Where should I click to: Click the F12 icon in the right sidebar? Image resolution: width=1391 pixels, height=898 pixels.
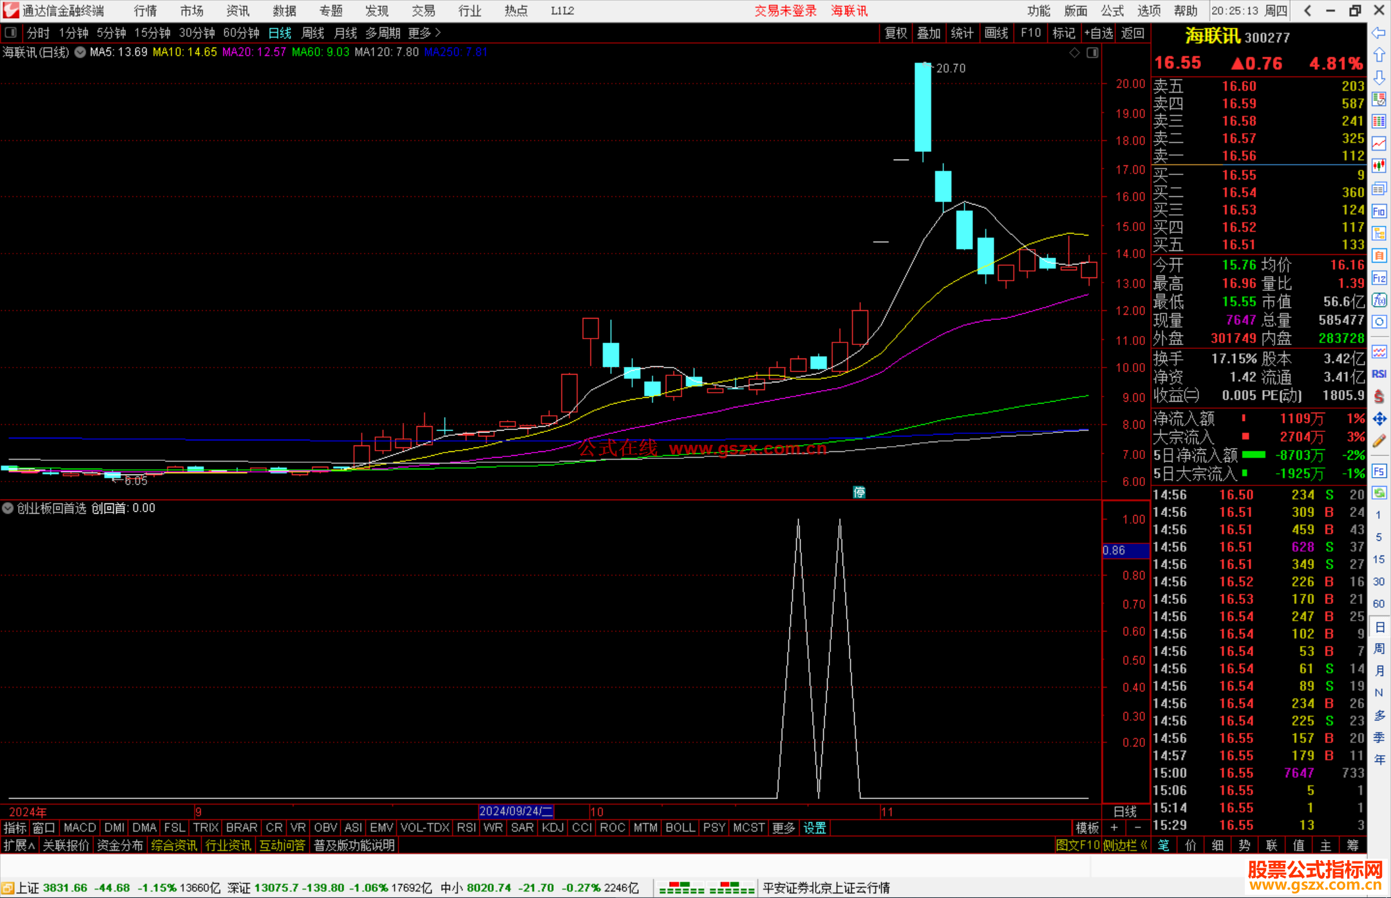pyautogui.click(x=1379, y=278)
